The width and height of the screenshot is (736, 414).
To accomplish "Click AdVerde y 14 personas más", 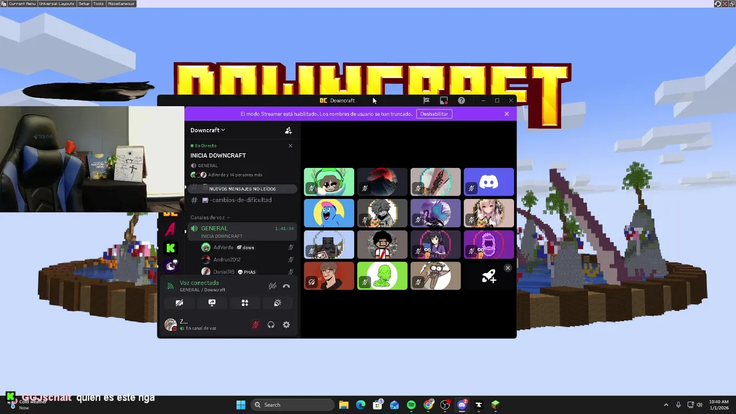I will (235, 175).
